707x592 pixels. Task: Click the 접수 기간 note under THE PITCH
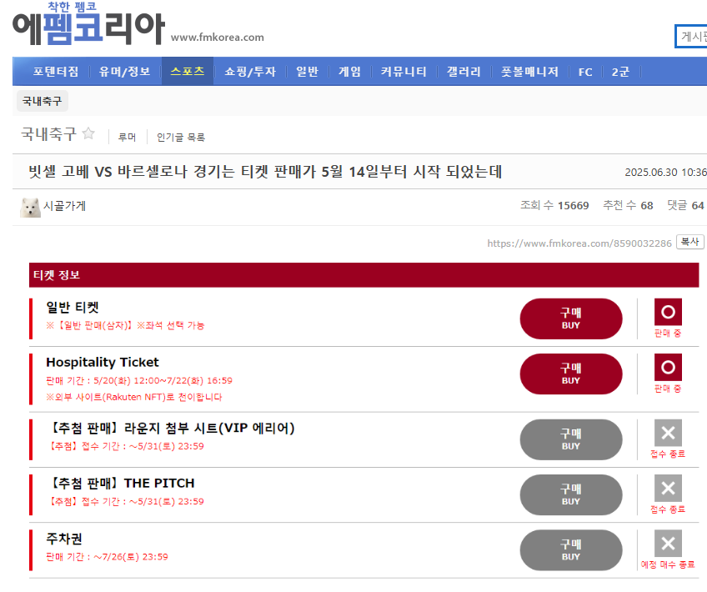[126, 502]
